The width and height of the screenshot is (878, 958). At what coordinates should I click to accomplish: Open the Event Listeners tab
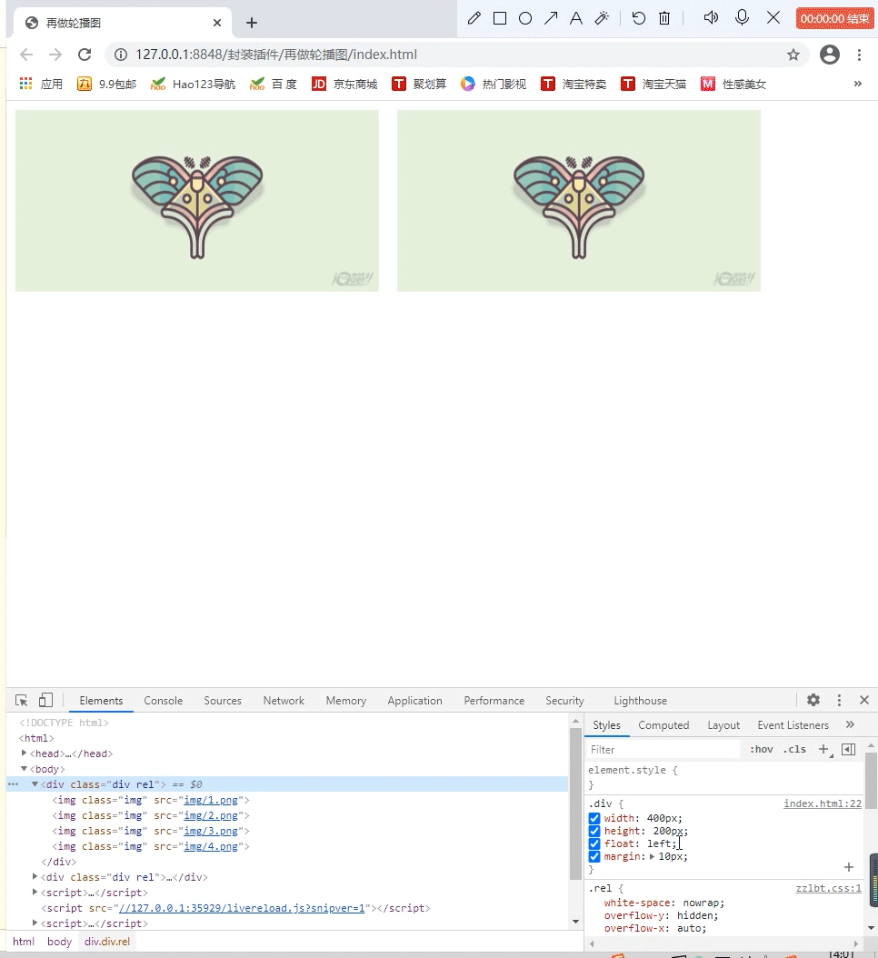[793, 725]
